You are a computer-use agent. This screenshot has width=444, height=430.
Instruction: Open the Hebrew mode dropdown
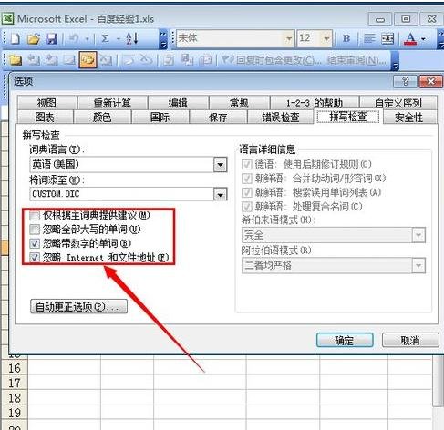click(418, 235)
